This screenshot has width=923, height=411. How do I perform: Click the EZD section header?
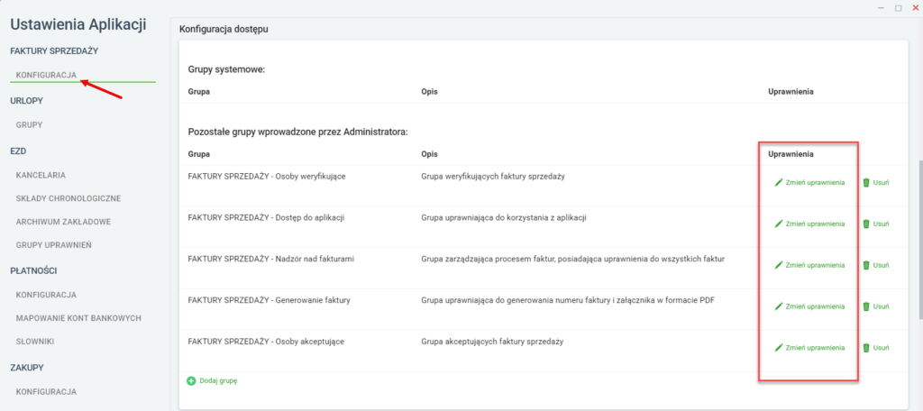(18, 151)
